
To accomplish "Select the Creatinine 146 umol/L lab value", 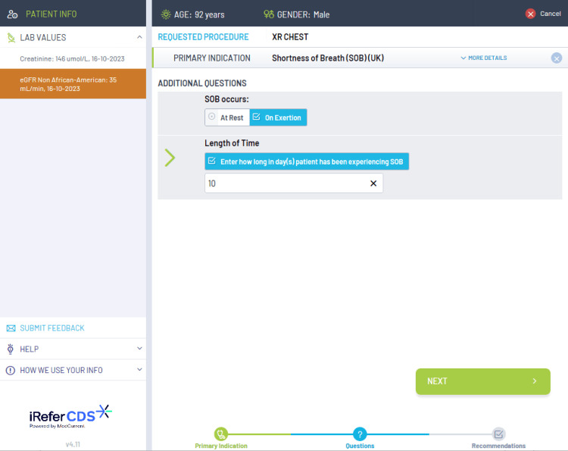I will point(73,58).
